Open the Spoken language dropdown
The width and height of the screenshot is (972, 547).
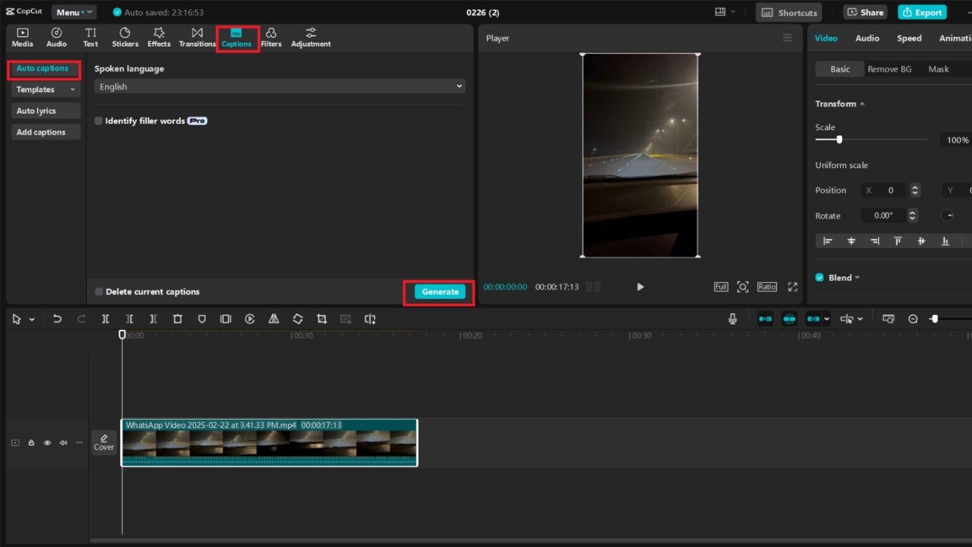279,87
